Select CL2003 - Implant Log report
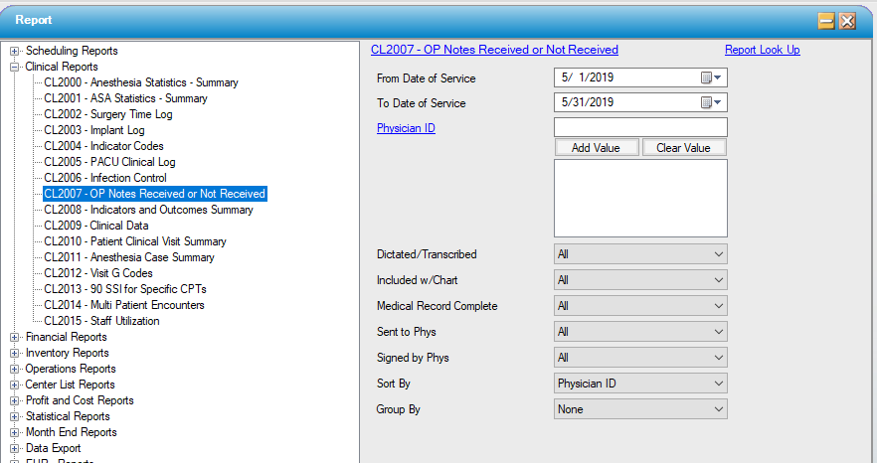The width and height of the screenshot is (877, 463). (x=93, y=130)
